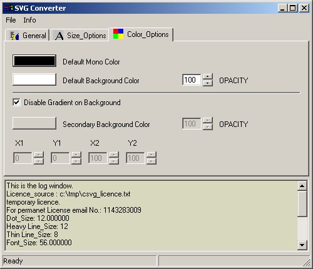Click log line 'This is the log window.'

(x=39, y=186)
